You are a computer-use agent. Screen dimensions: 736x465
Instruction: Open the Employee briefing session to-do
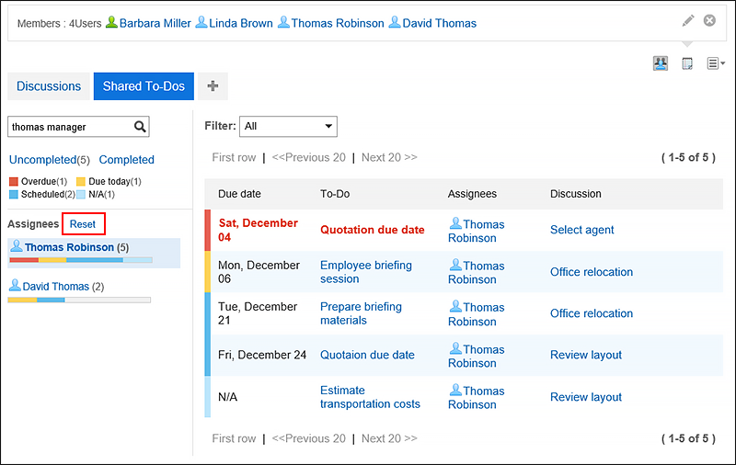tap(366, 272)
